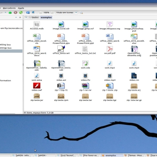Open the side pane selector dropdown arrow
Viewport: 157px width, 157px height.
pos(16,17)
